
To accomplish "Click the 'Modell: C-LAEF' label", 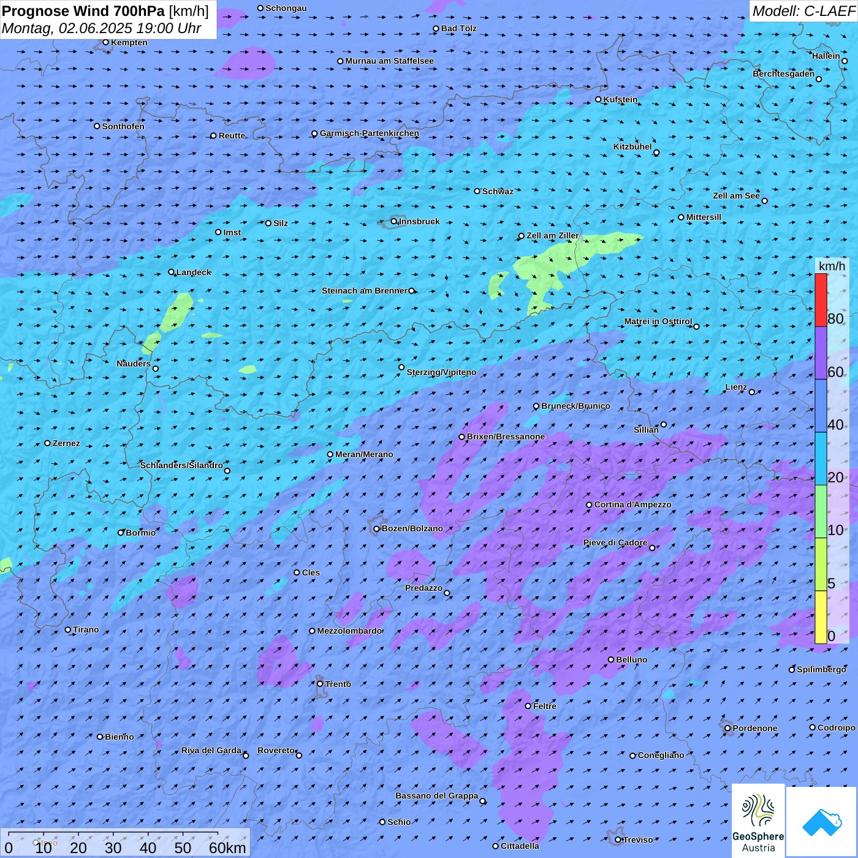I will [803, 11].
